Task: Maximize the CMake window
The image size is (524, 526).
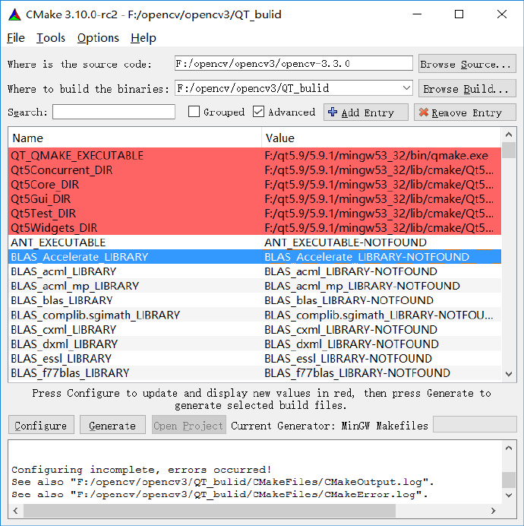Action: pyautogui.click(x=459, y=14)
